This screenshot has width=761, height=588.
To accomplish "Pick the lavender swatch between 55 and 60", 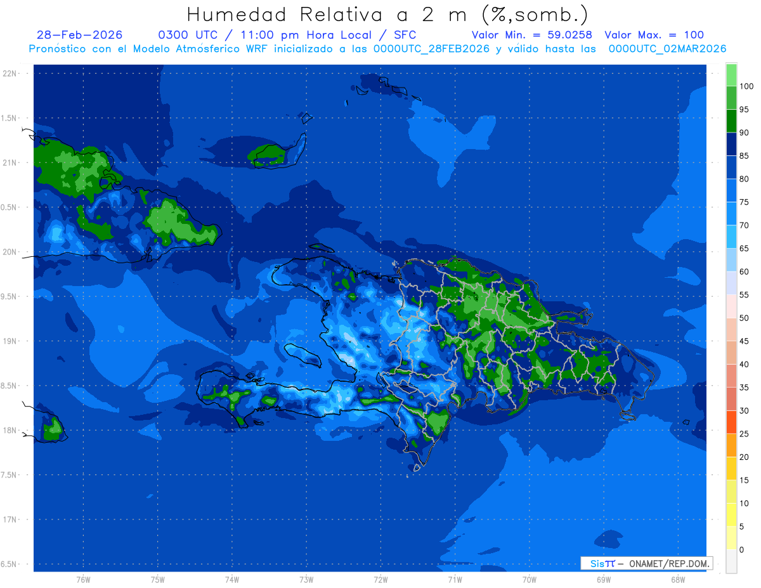I will pos(731,283).
